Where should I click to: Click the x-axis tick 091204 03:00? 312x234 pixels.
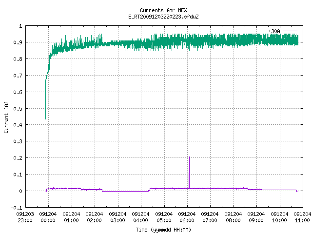point(117,217)
